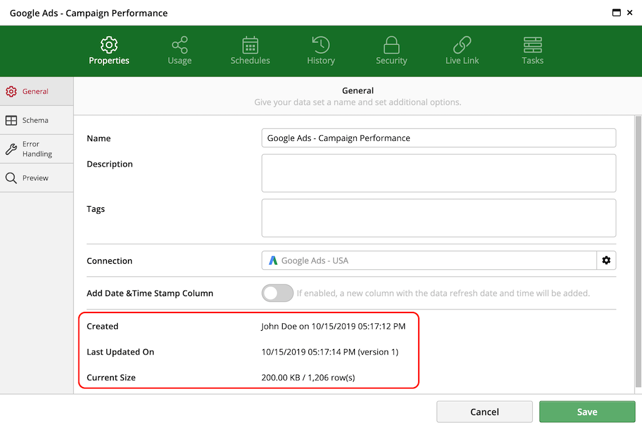Focus the Description text area
The image size is (642, 429).
438,173
